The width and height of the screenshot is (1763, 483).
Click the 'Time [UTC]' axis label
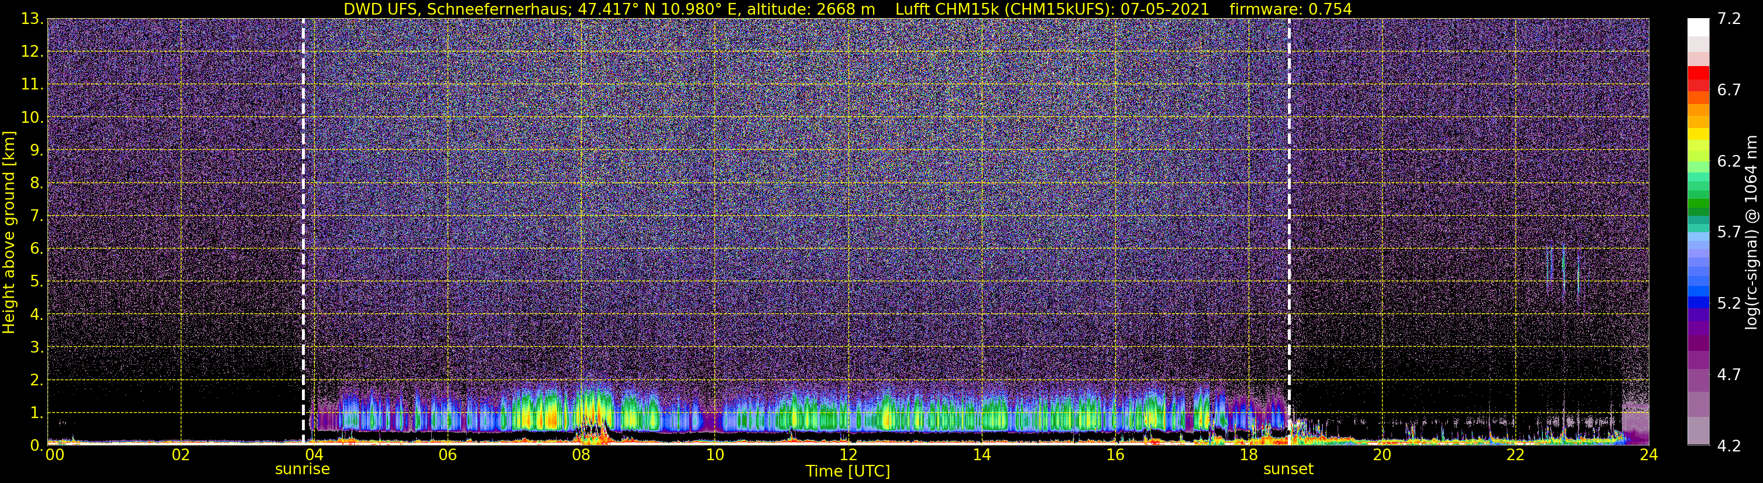848,471
